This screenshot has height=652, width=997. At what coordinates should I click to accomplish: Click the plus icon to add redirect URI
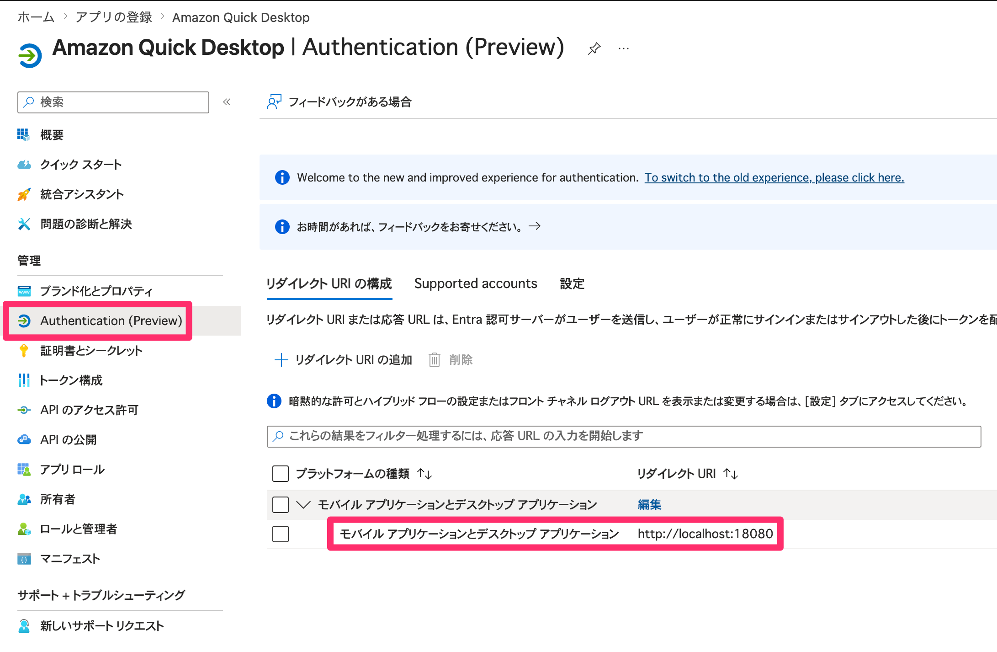[281, 360]
